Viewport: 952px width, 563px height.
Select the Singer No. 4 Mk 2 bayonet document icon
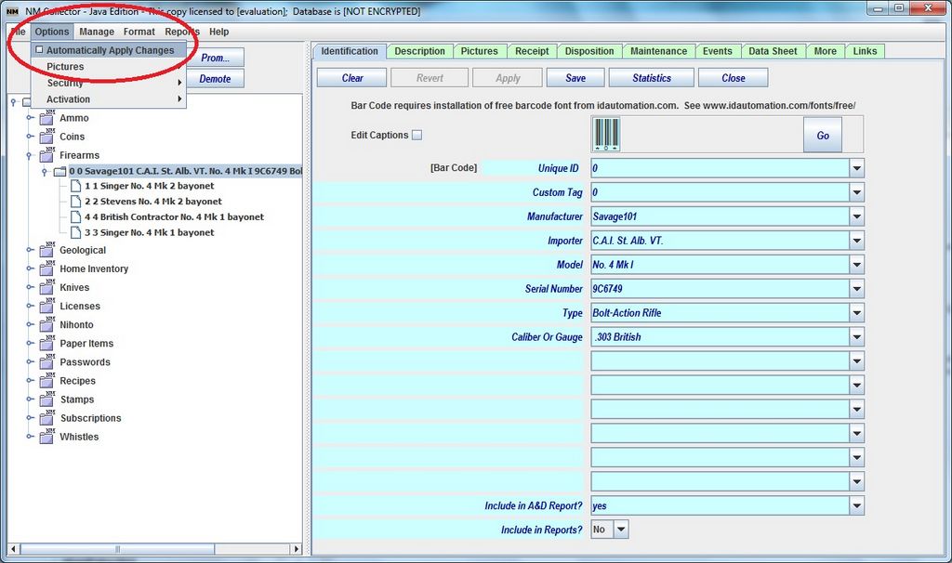point(76,186)
